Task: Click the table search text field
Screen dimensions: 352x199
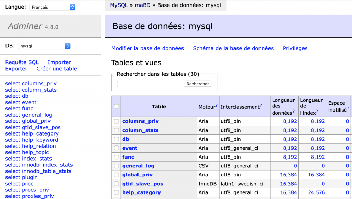Action: [x=148, y=84]
